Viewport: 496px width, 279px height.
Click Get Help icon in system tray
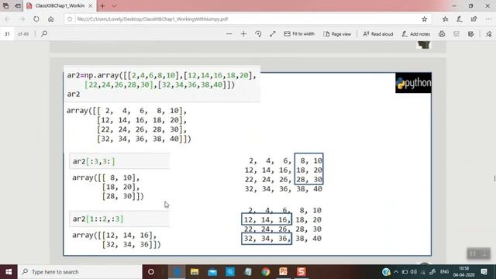click(x=386, y=272)
